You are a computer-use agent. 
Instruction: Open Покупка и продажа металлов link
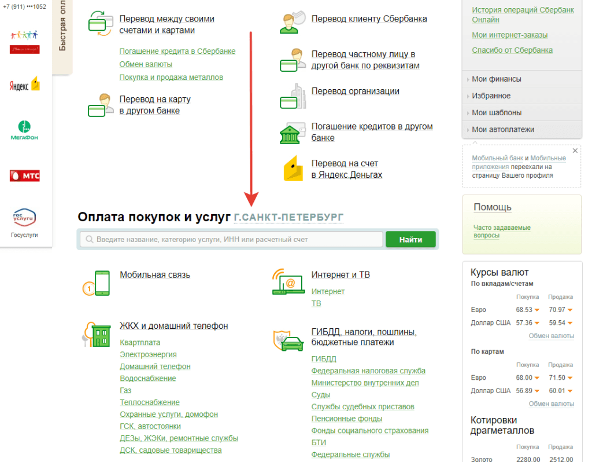171,77
